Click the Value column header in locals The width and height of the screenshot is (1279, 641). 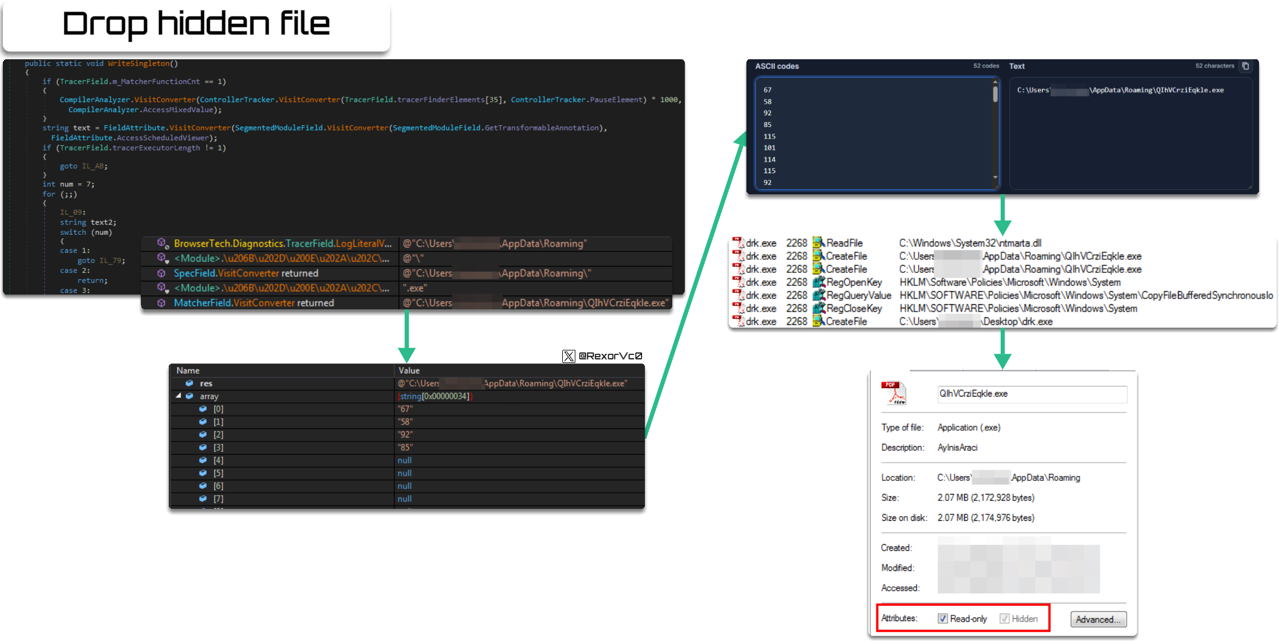409,370
